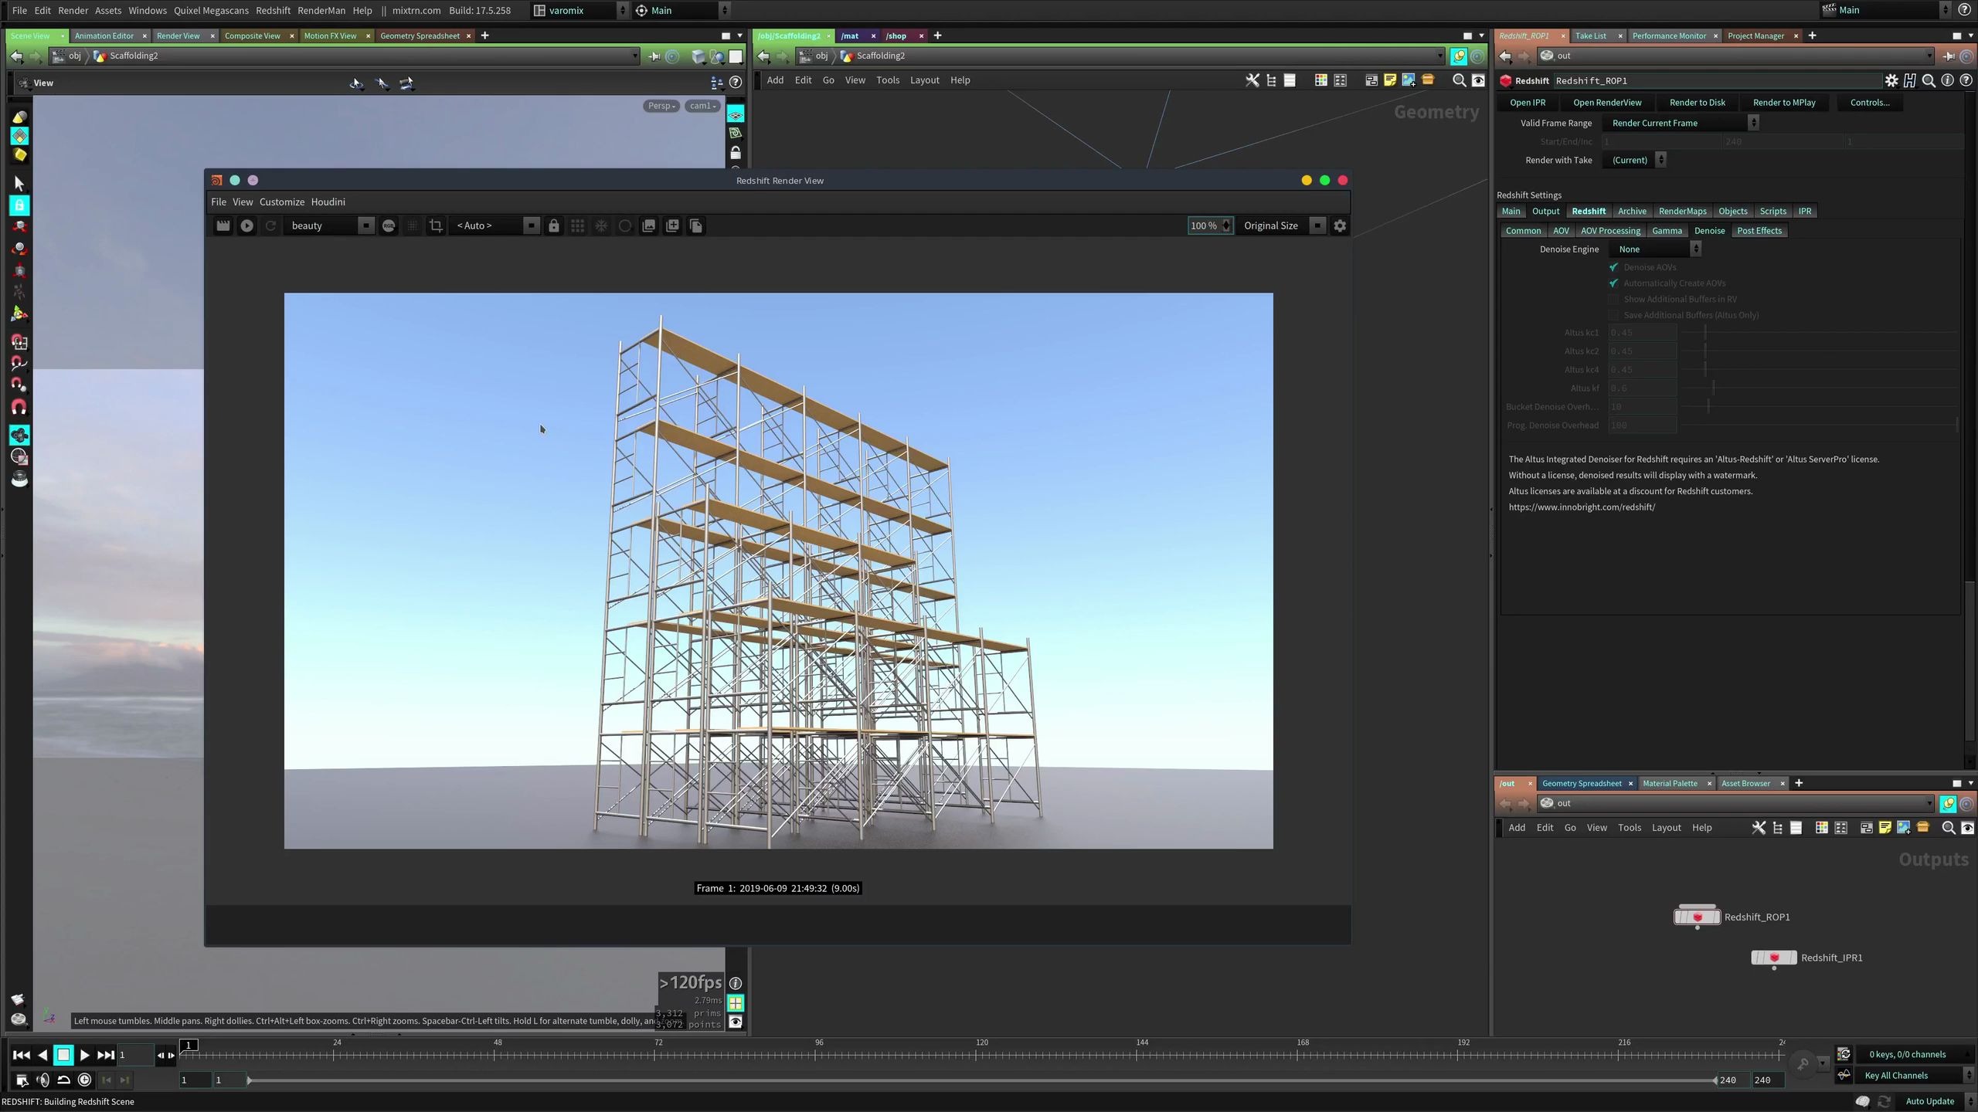Select the Redshift_ROP1 node in the network editor
This screenshot has width=1978, height=1112.
[x=1697, y=917]
